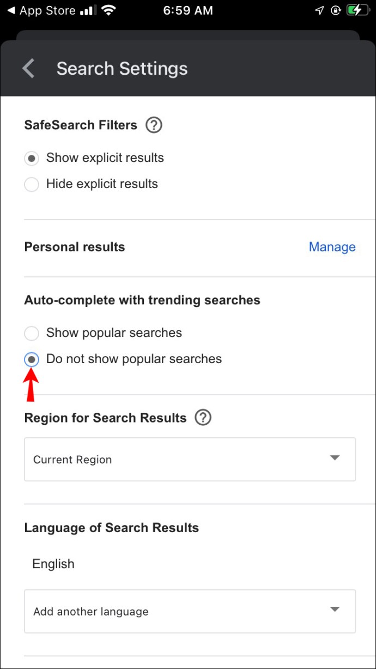Select Do not show popular searches
Viewport: 376px width, 669px height.
tap(32, 359)
